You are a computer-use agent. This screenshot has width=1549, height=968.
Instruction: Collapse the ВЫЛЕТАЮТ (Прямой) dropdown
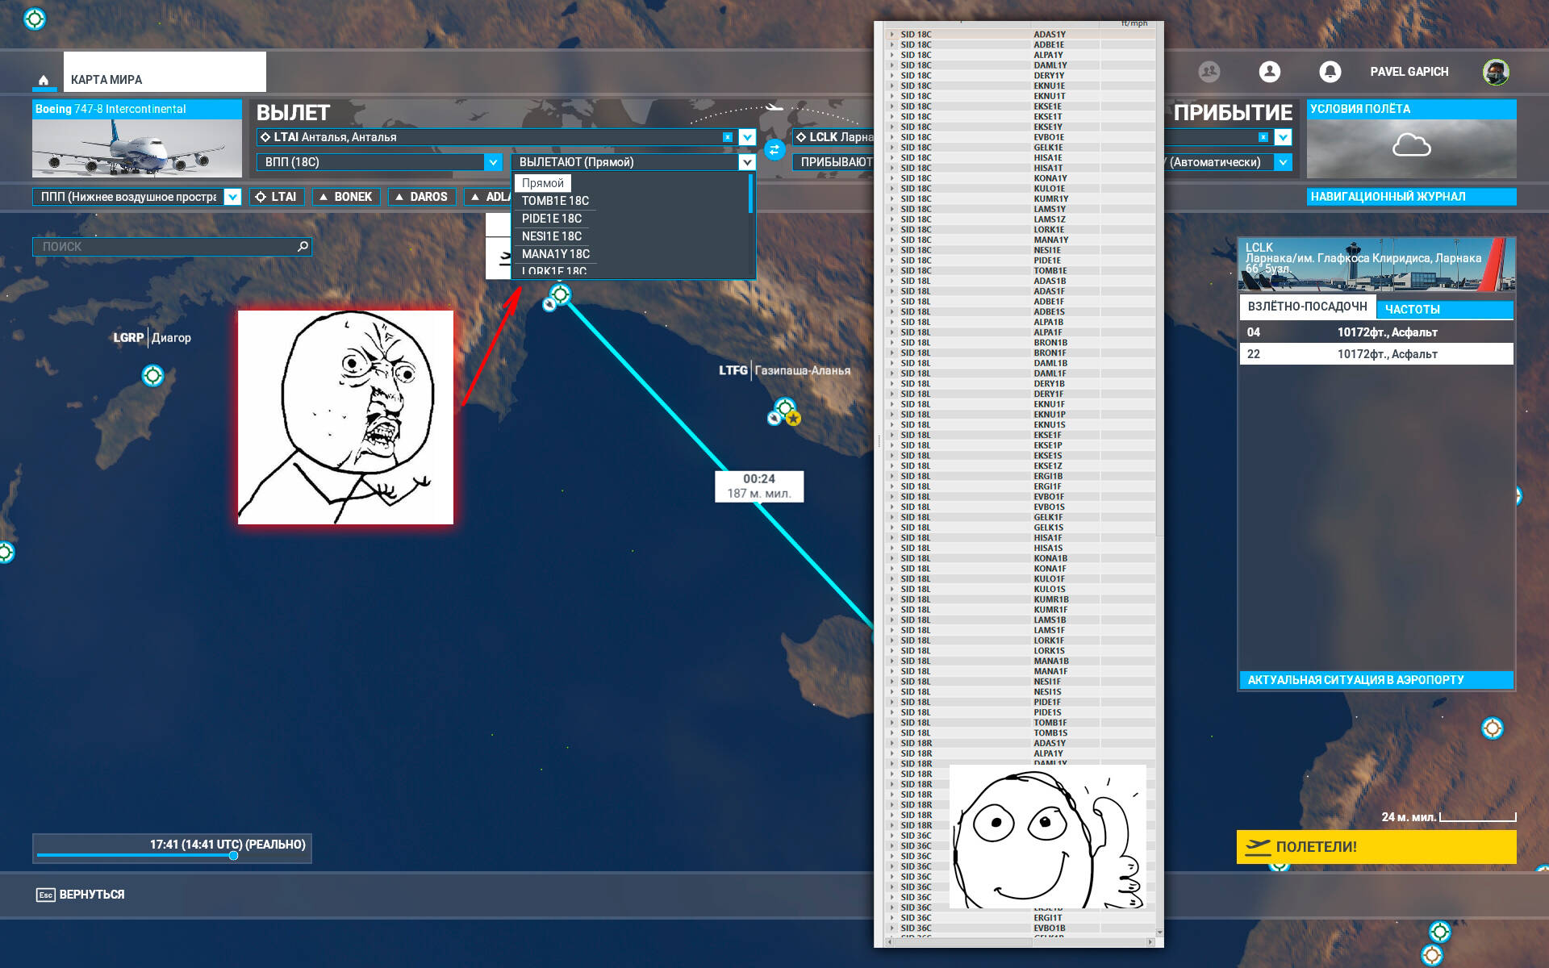(x=747, y=162)
